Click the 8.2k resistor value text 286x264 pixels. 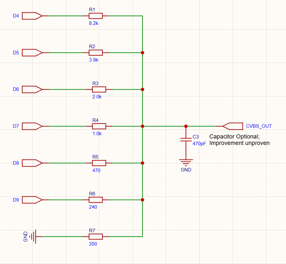point(93,23)
